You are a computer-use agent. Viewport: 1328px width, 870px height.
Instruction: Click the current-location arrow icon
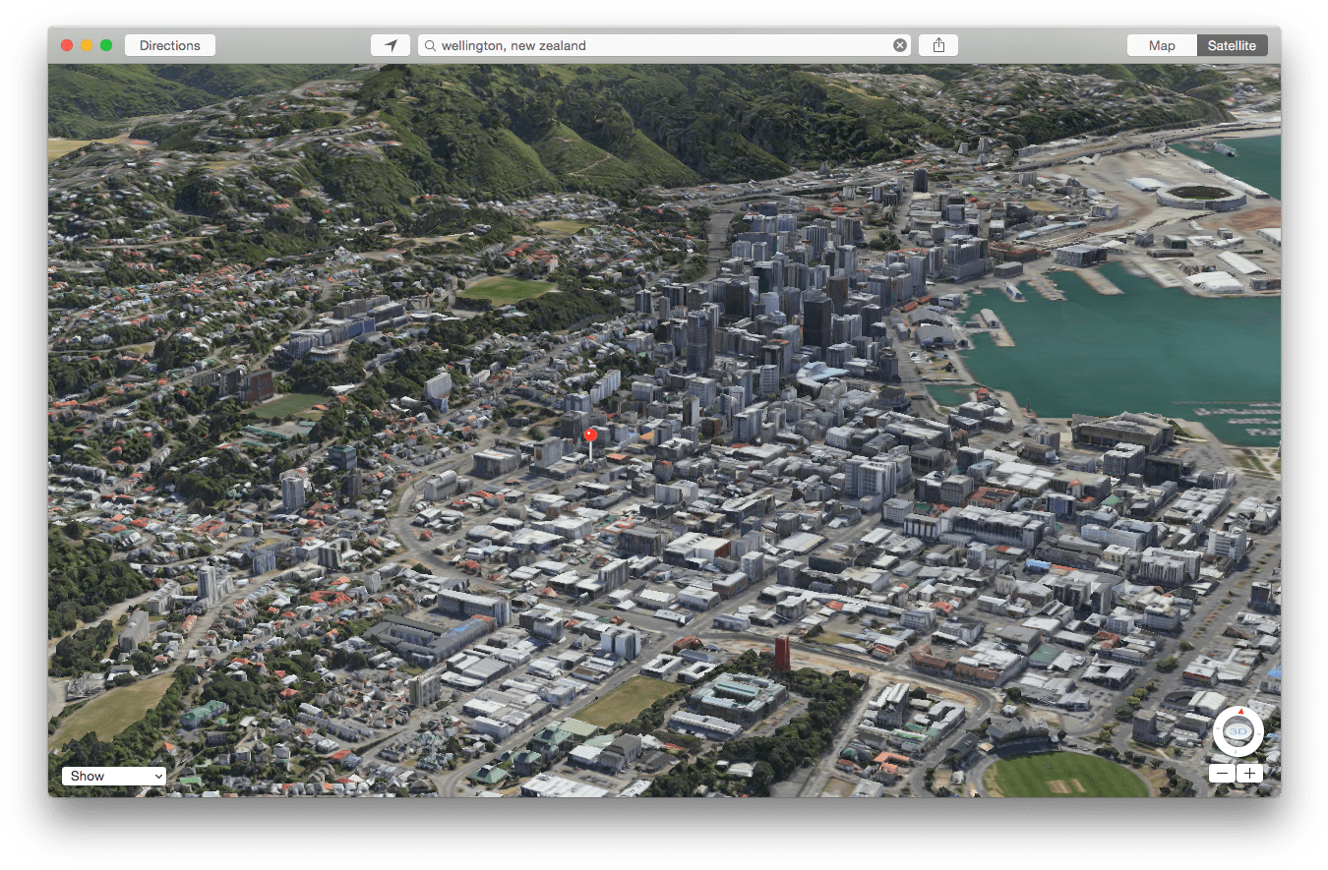(391, 44)
